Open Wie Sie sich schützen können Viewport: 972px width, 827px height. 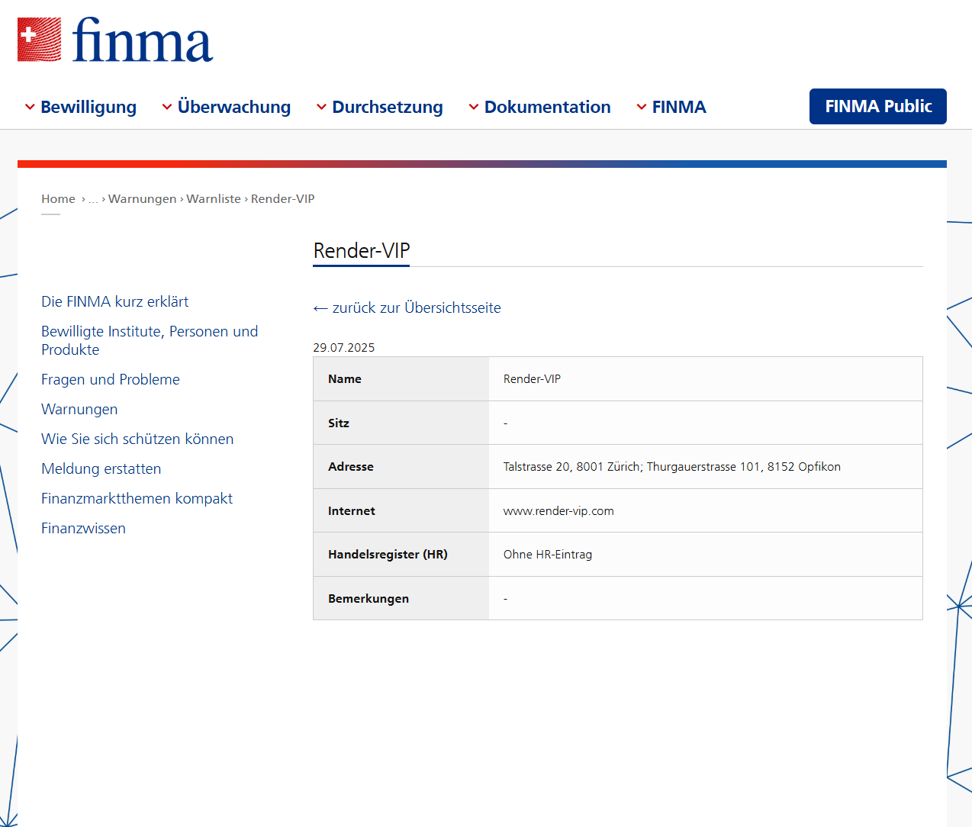[137, 439]
